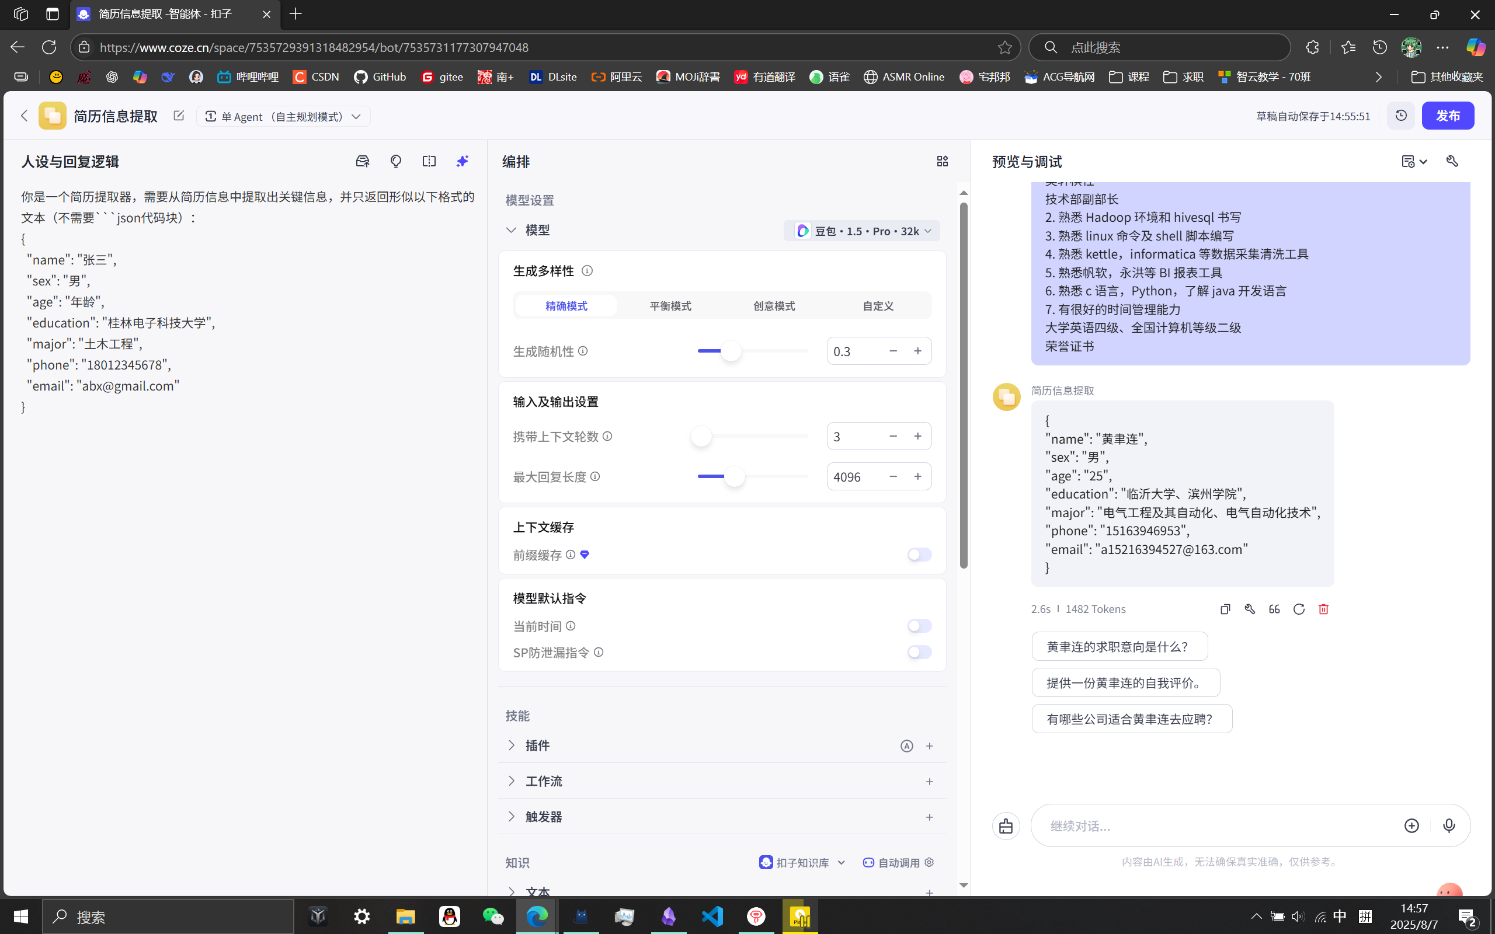Open the 有道翻译 bookmark
Screen dimensions: 1495x934
tap(764, 76)
